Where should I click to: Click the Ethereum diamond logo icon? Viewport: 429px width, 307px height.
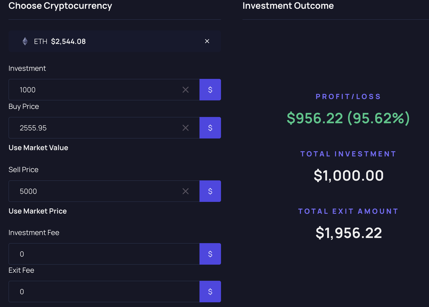tap(25, 41)
